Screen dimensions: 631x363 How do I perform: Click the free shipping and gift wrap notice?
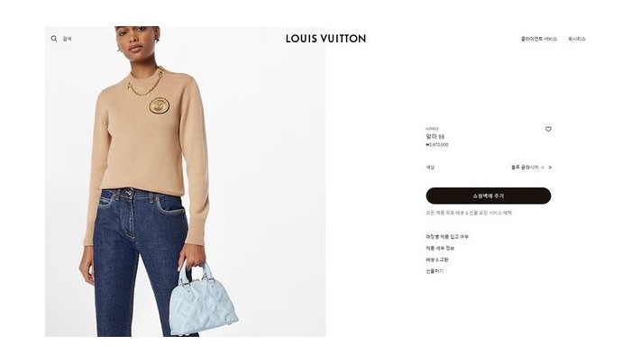[469, 213]
